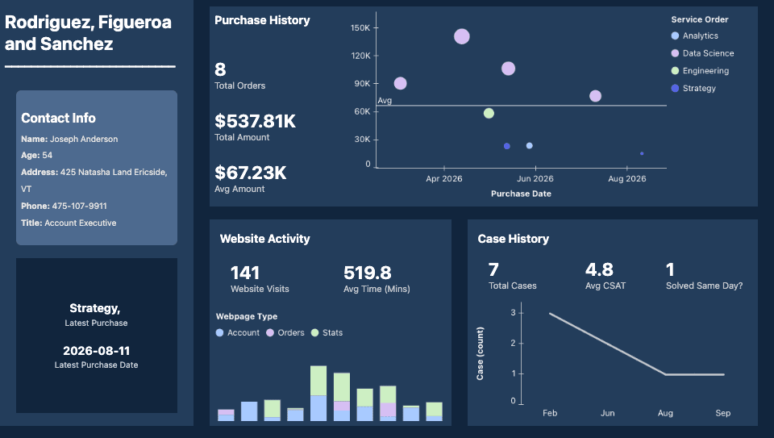Click the Age: 54 line
774x438 pixels.
click(36, 155)
